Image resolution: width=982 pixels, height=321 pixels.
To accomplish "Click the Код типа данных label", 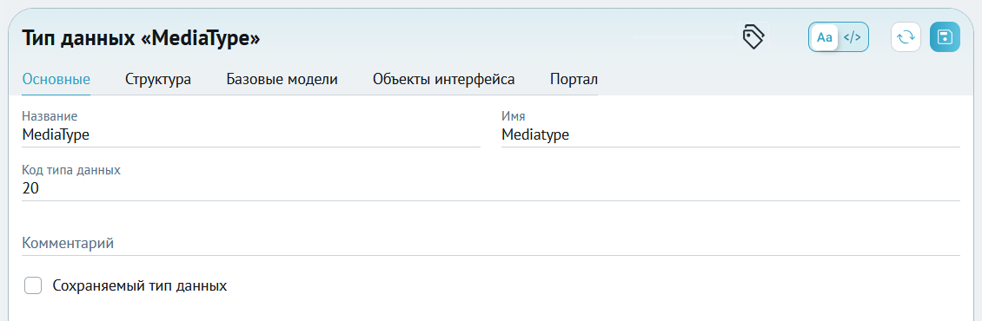I will (x=71, y=170).
